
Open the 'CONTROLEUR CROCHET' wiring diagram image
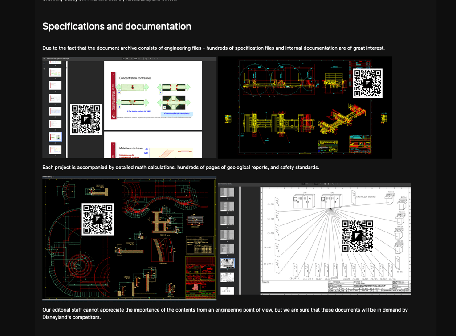tap(314, 239)
